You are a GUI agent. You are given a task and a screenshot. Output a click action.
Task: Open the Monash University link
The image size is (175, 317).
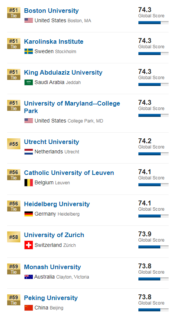click(x=52, y=267)
